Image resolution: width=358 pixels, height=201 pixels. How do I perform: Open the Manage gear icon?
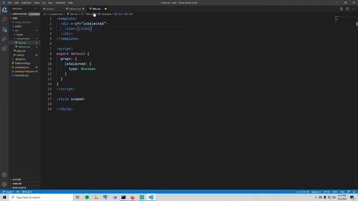pos(4,184)
